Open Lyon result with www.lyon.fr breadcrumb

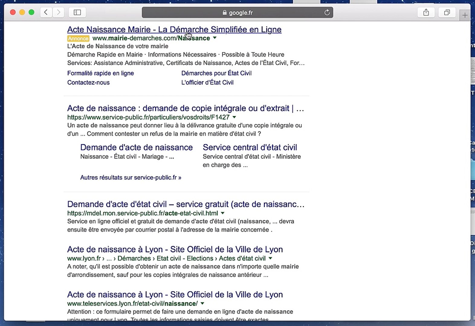pos(175,249)
